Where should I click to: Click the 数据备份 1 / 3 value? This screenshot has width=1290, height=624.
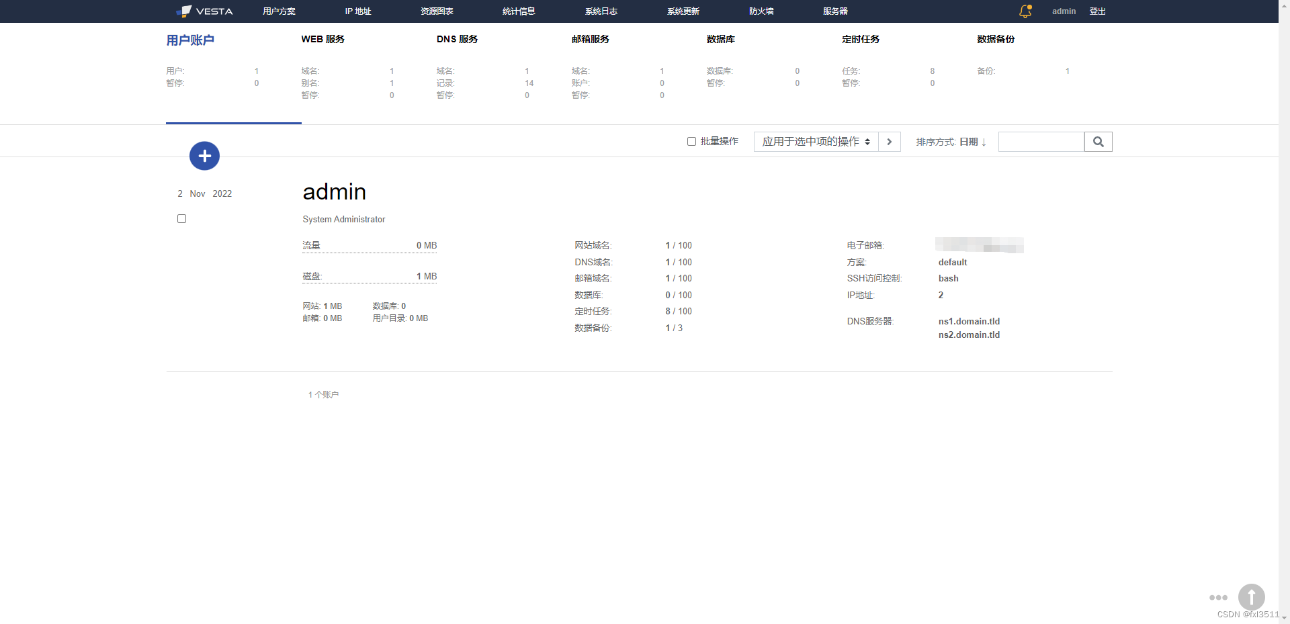(674, 328)
